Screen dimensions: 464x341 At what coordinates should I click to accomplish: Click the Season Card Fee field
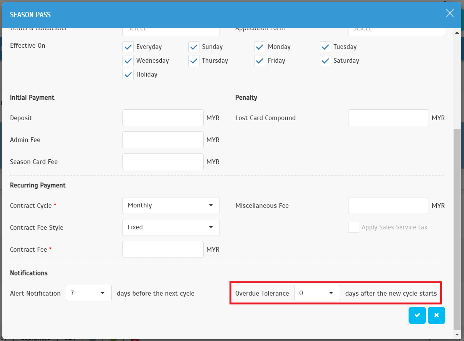tap(163, 162)
